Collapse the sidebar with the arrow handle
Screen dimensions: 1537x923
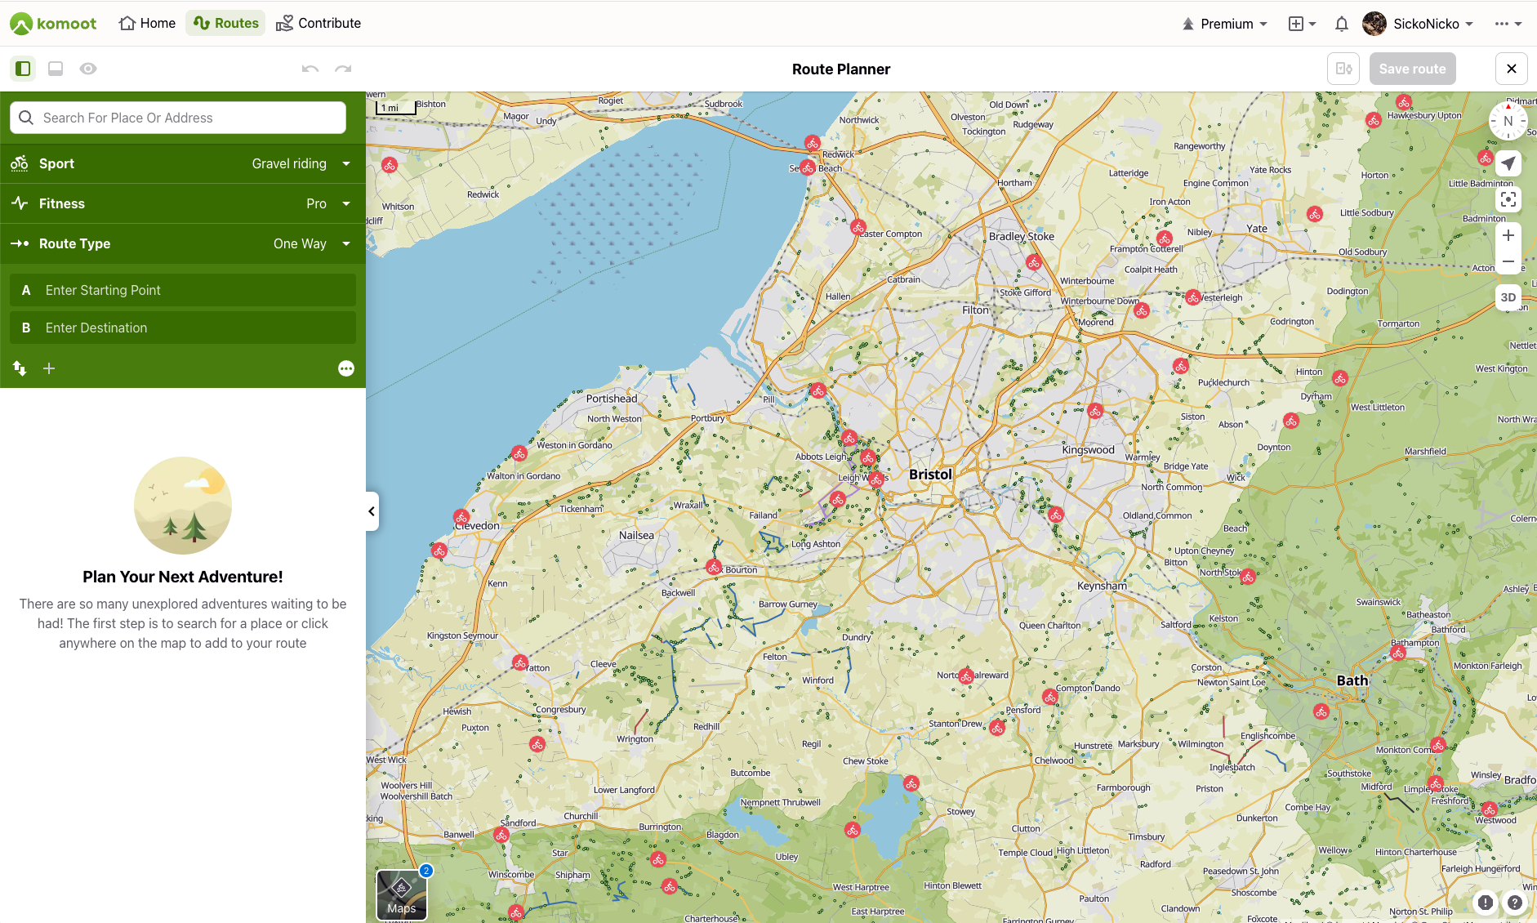point(372,511)
